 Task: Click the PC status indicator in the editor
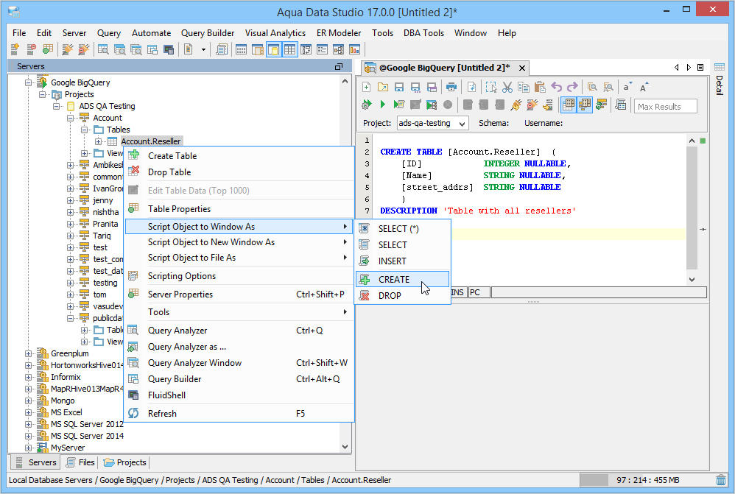(479, 292)
